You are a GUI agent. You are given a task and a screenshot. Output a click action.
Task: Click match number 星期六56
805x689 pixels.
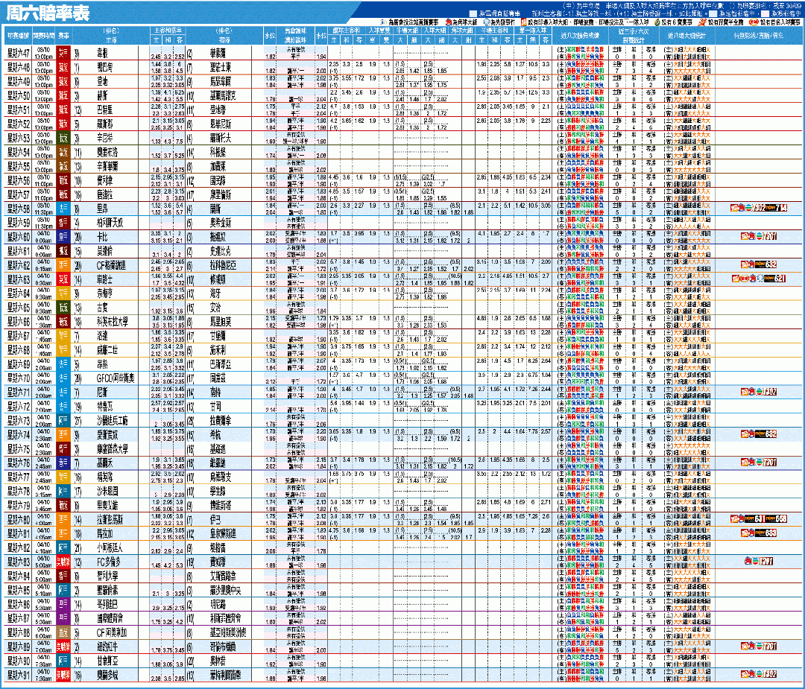click(x=19, y=180)
